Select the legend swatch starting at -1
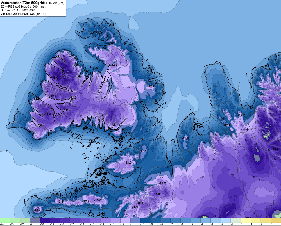This screenshot has height=226, width=281. pos(236,220)
